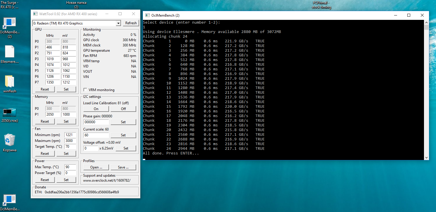Click the GPU P2 MHz field showing 751
This screenshot has height=212, width=436.
(52, 53)
